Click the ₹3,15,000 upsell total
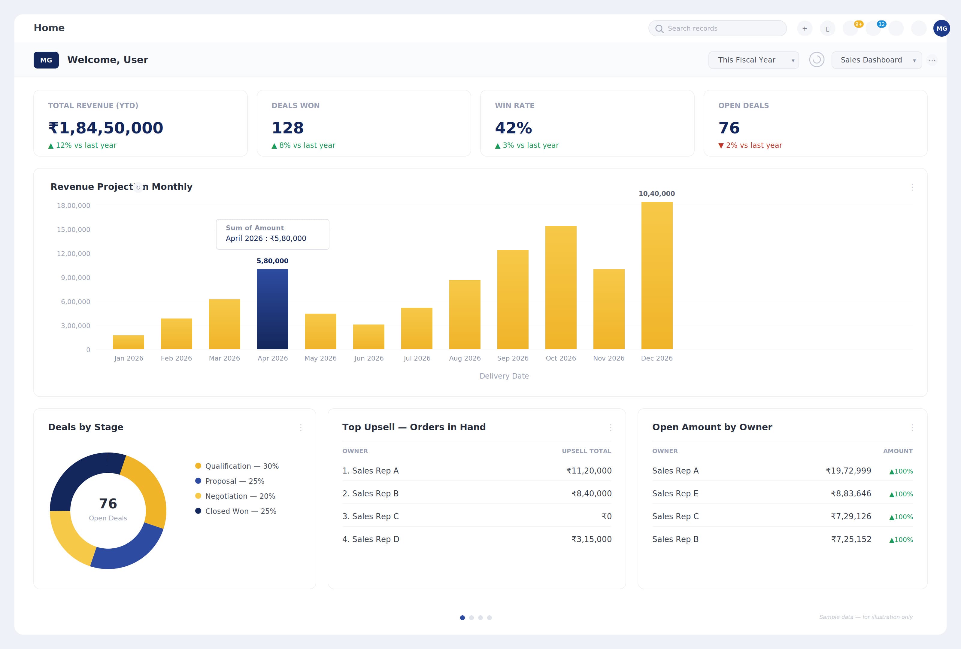The image size is (961, 649). point(591,539)
